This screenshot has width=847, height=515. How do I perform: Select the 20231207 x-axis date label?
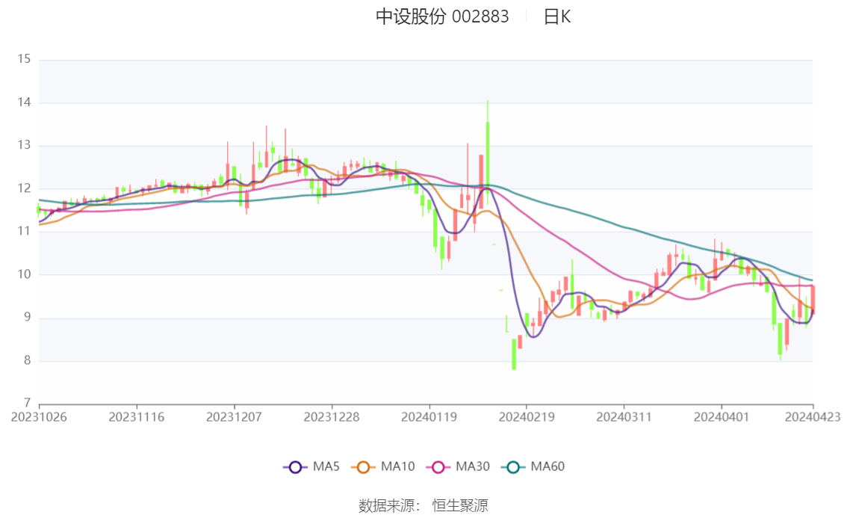pyautogui.click(x=234, y=417)
